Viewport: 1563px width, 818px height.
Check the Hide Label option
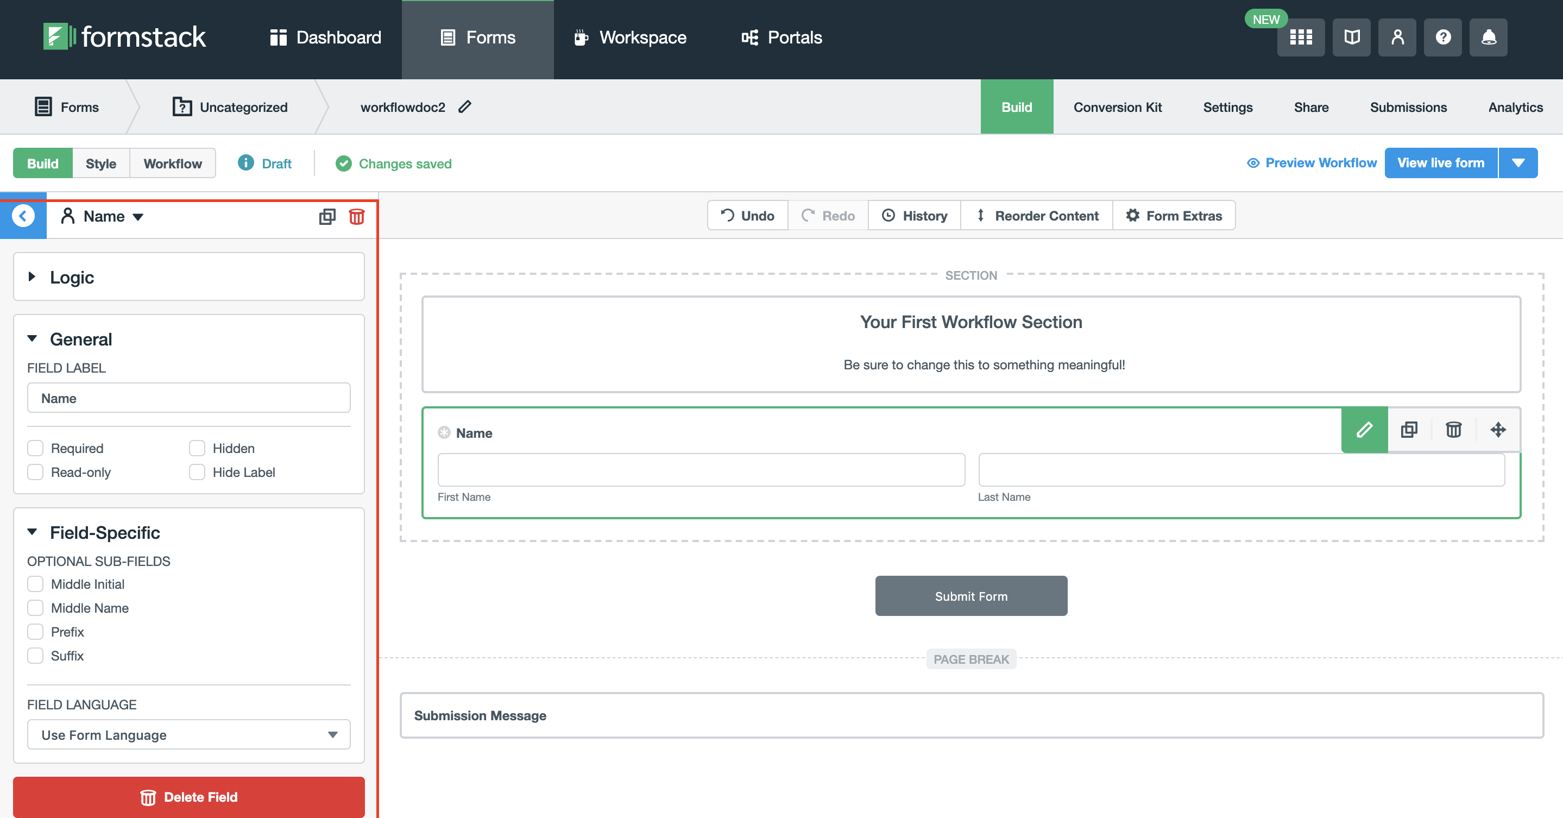[x=197, y=472]
